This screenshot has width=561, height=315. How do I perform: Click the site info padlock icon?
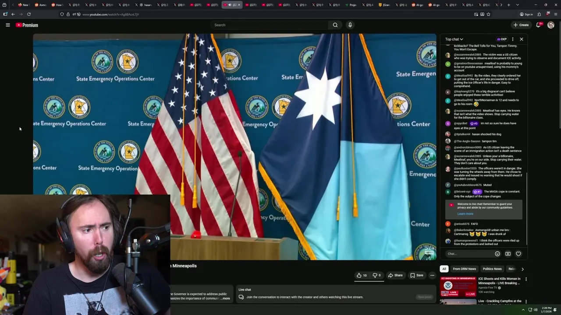(x=68, y=14)
